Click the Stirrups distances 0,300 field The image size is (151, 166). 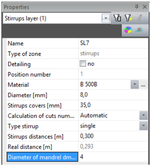click(113, 136)
